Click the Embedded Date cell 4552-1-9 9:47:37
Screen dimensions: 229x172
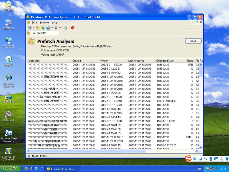point(166,121)
